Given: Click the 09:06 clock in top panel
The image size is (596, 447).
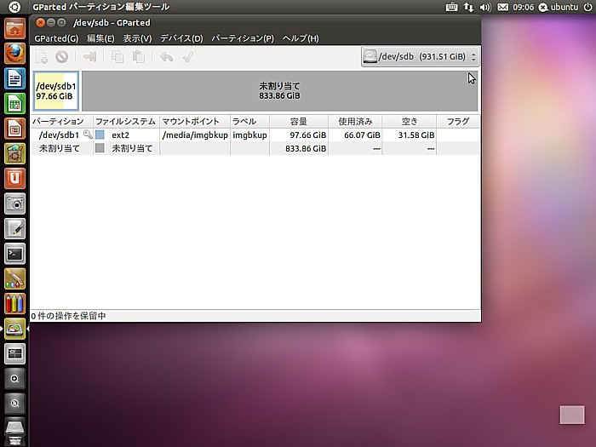Looking at the screenshot, I should 524,7.
